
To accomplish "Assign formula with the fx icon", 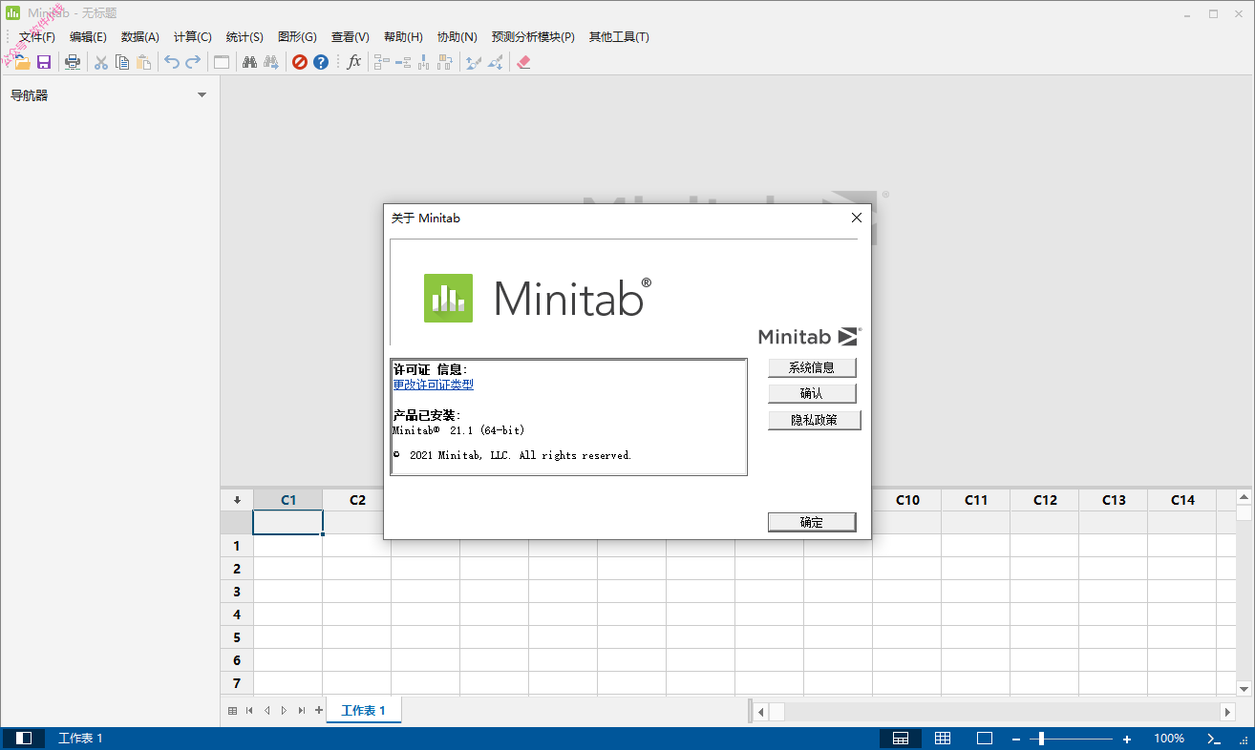I will tap(353, 62).
